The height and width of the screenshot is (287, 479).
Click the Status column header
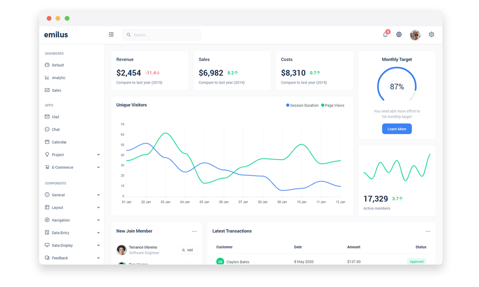[x=421, y=247]
